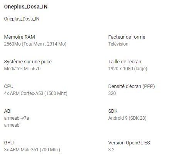Select the 3.2 OpenGL version value
169x161 pixels.
(112, 150)
